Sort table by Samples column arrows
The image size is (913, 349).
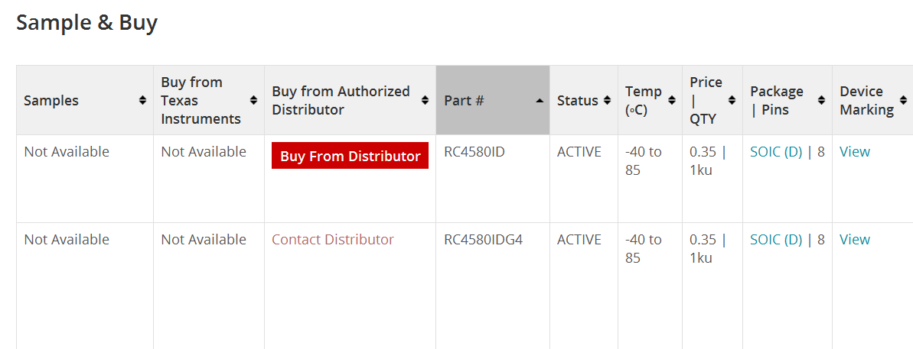(x=142, y=100)
